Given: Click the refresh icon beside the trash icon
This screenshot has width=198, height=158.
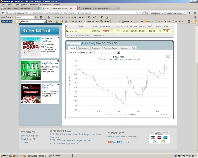Looking at the screenshot, I should pos(71,35).
